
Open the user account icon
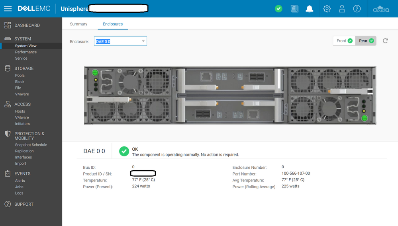click(342, 9)
